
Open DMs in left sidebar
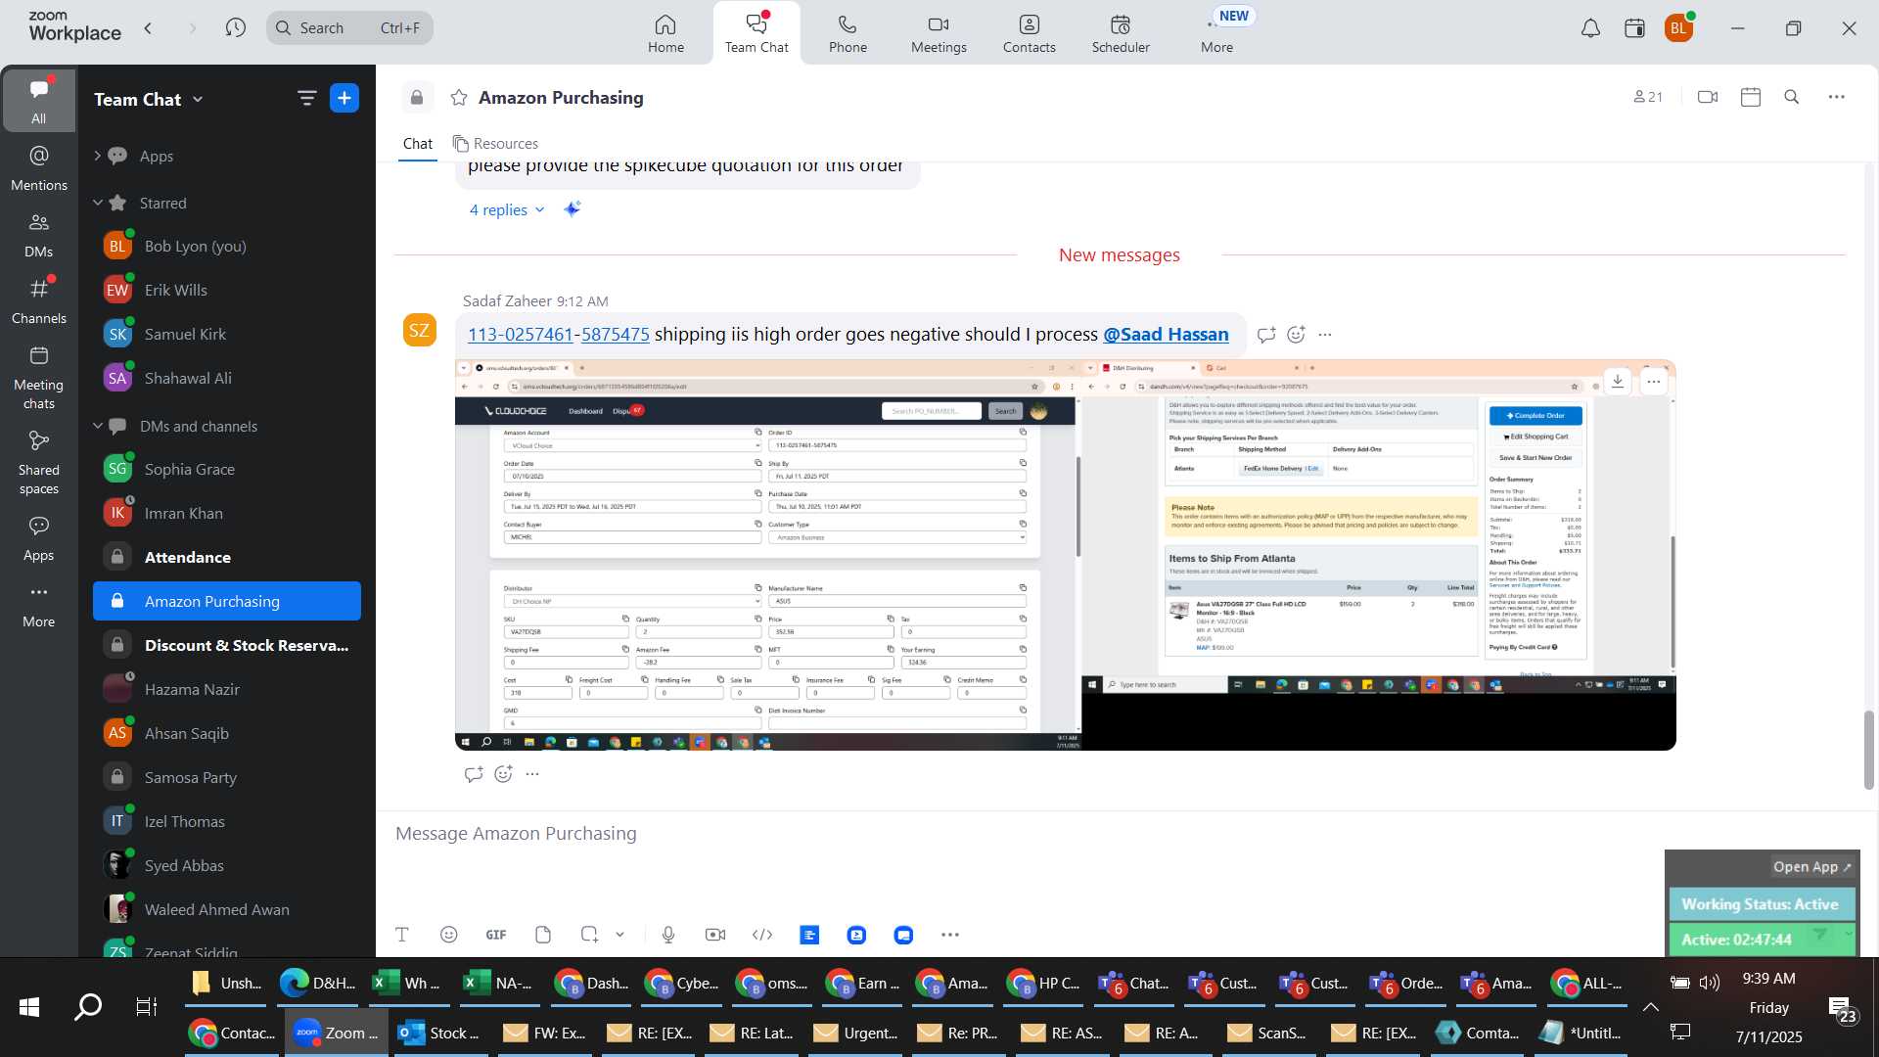tap(39, 235)
